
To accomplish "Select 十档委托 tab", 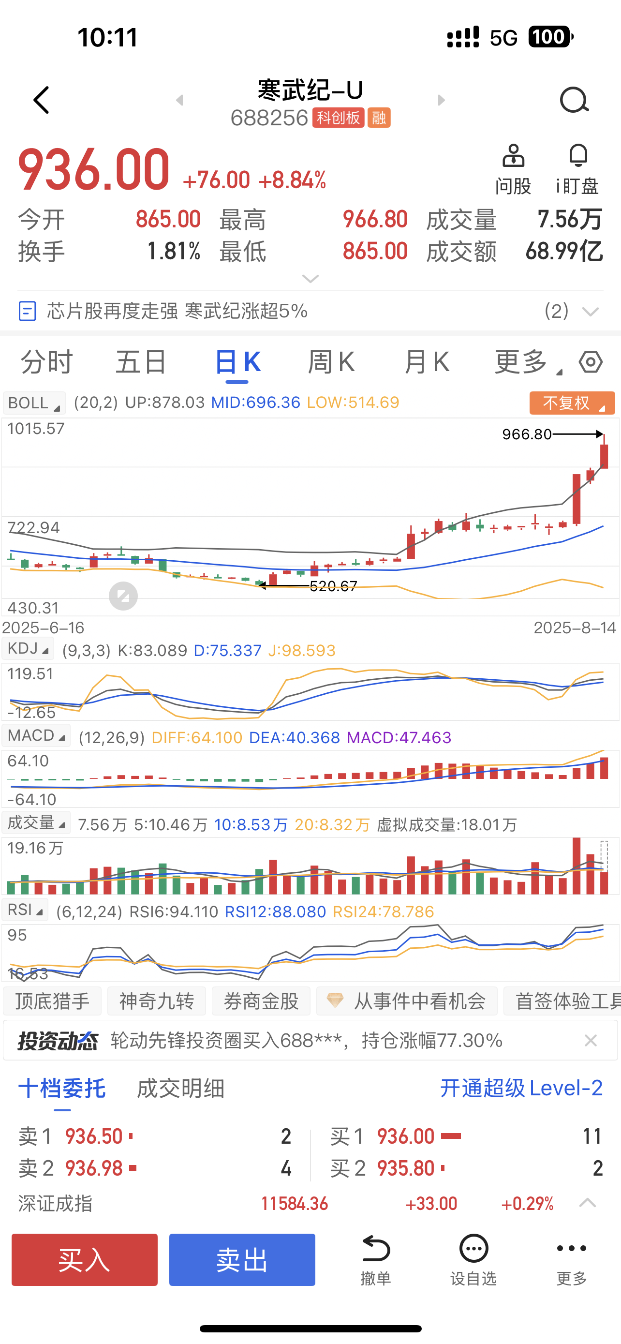I will (x=62, y=1089).
